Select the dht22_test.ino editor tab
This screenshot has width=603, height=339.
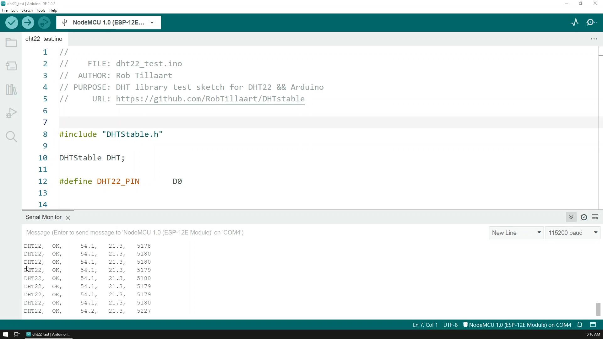click(x=44, y=39)
